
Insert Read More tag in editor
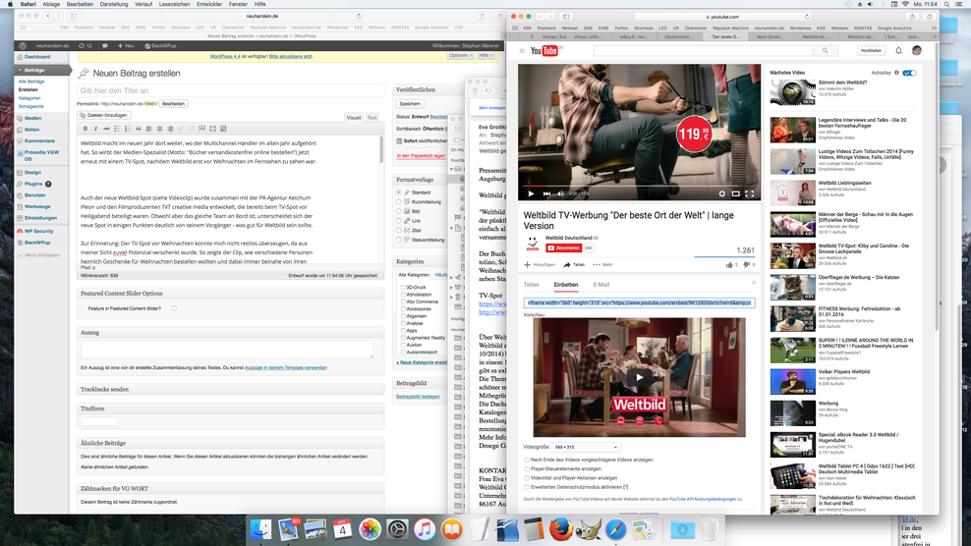(x=201, y=129)
